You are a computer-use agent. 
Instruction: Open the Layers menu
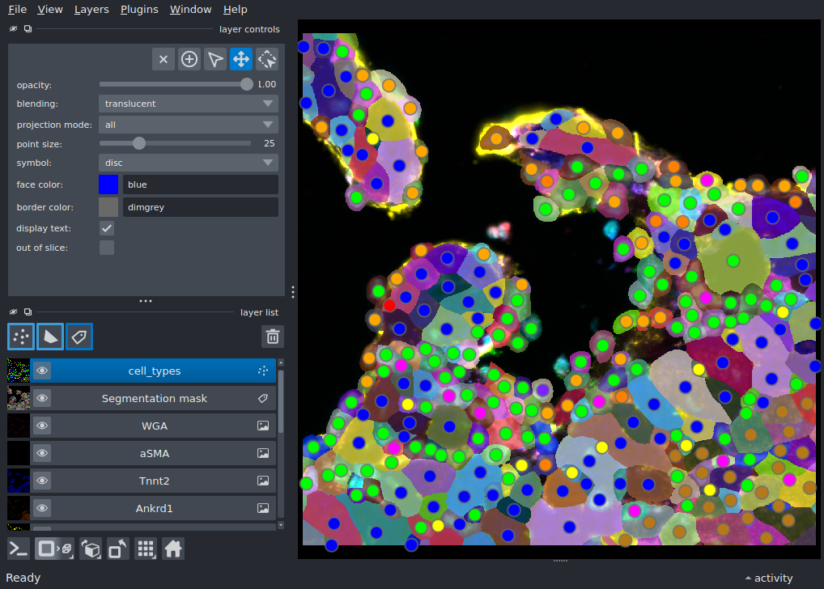tap(91, 10)
